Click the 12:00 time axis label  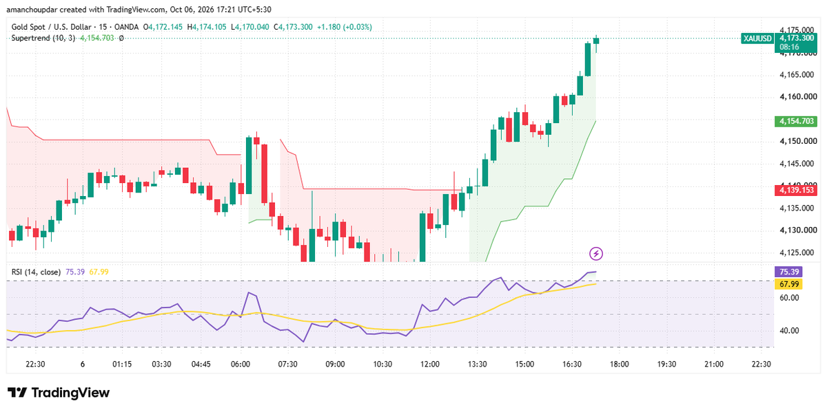click(429, 365)
